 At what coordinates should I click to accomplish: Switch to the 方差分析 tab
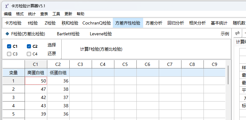coord(154,23)
